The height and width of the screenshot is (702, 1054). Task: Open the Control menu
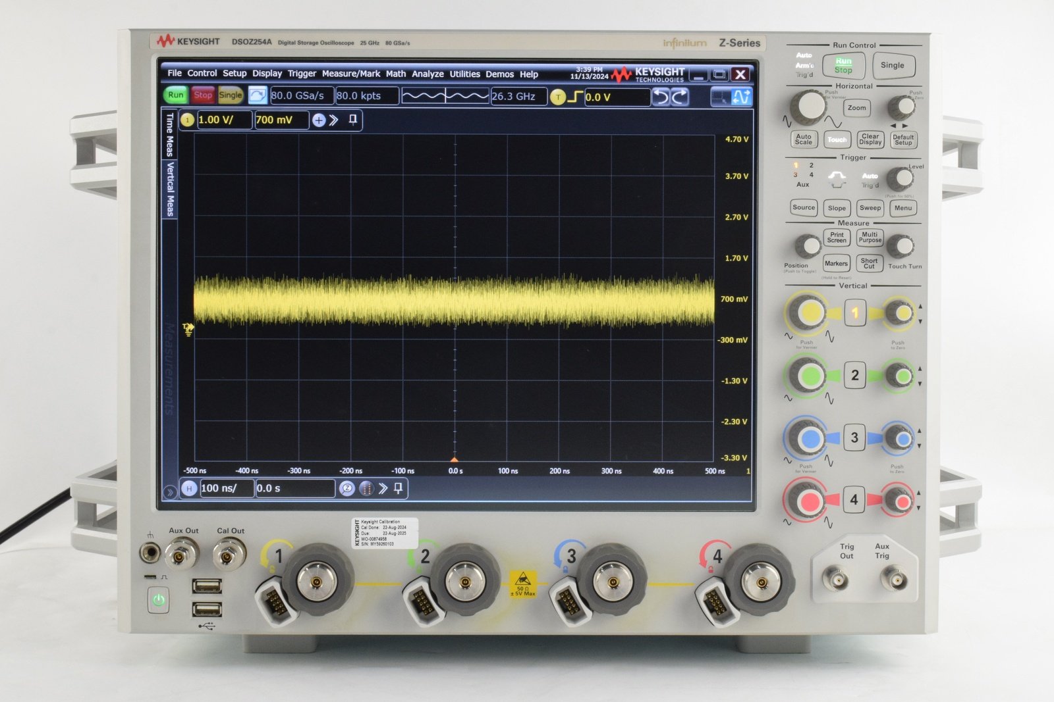(x=202, y=73)
